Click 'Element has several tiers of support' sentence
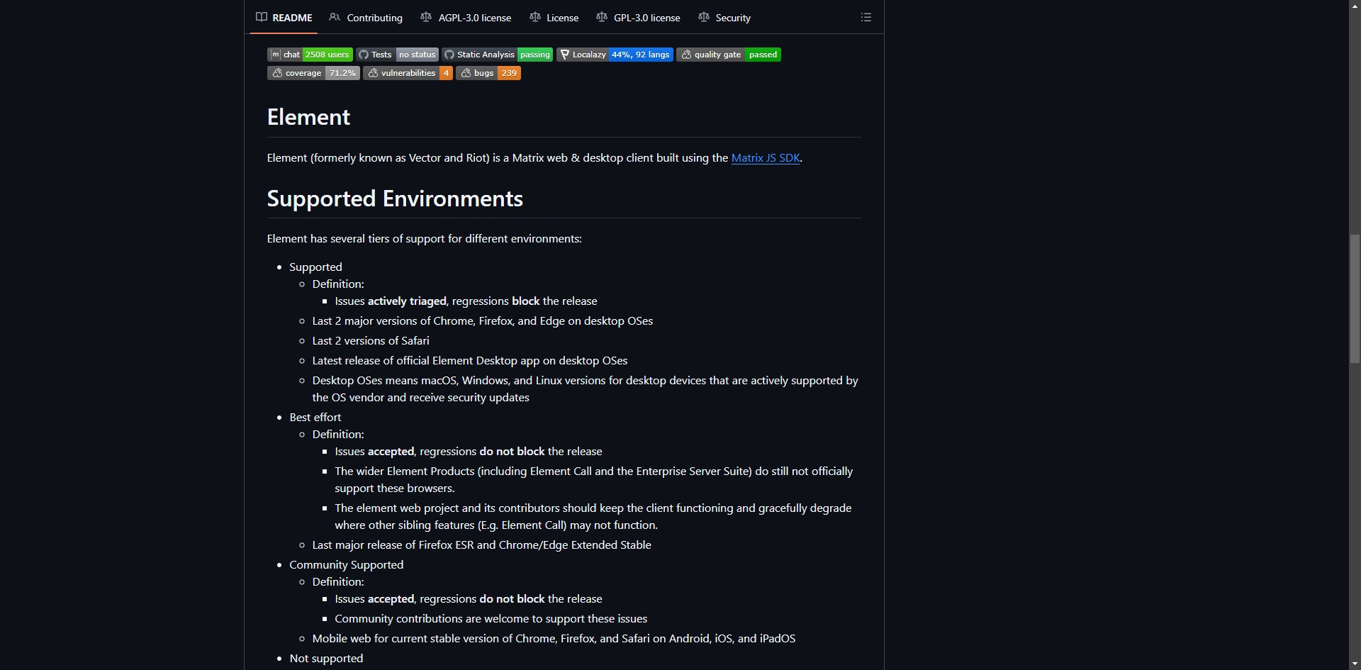Viewport: 1361px width, 670px height. (x=425, y=239)
